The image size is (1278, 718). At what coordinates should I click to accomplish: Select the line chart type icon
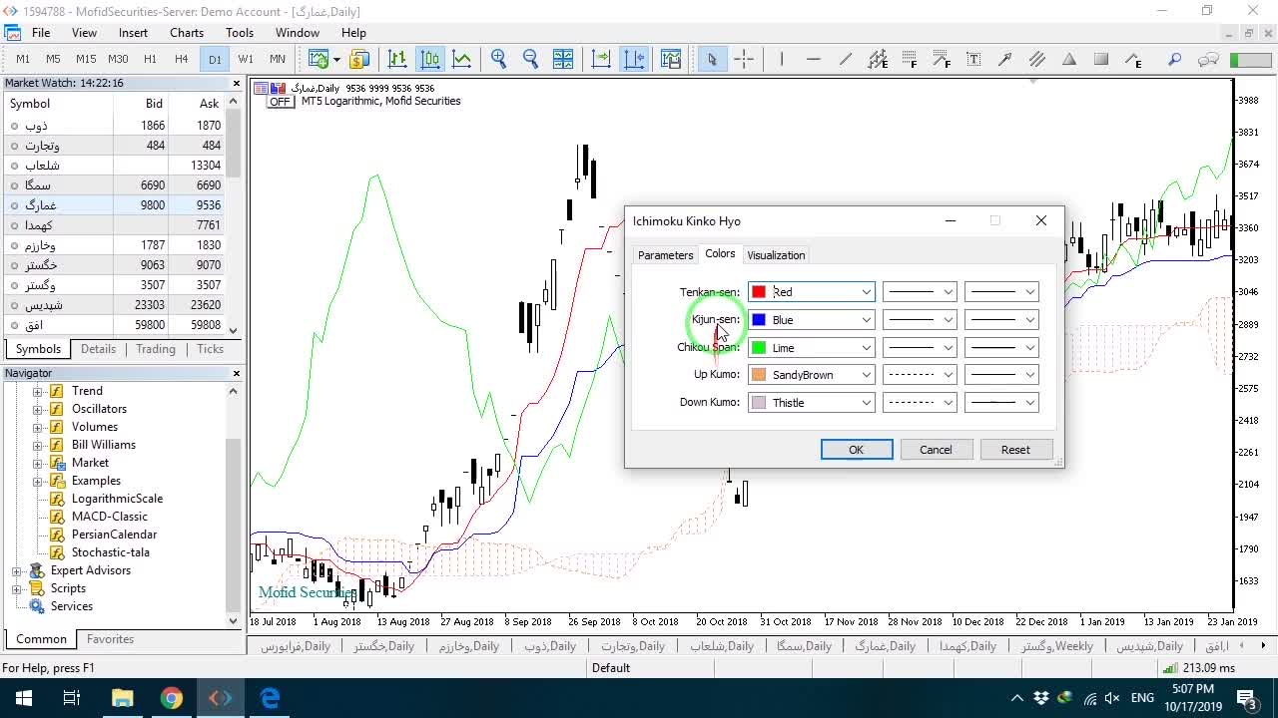(x=462, y=59)
